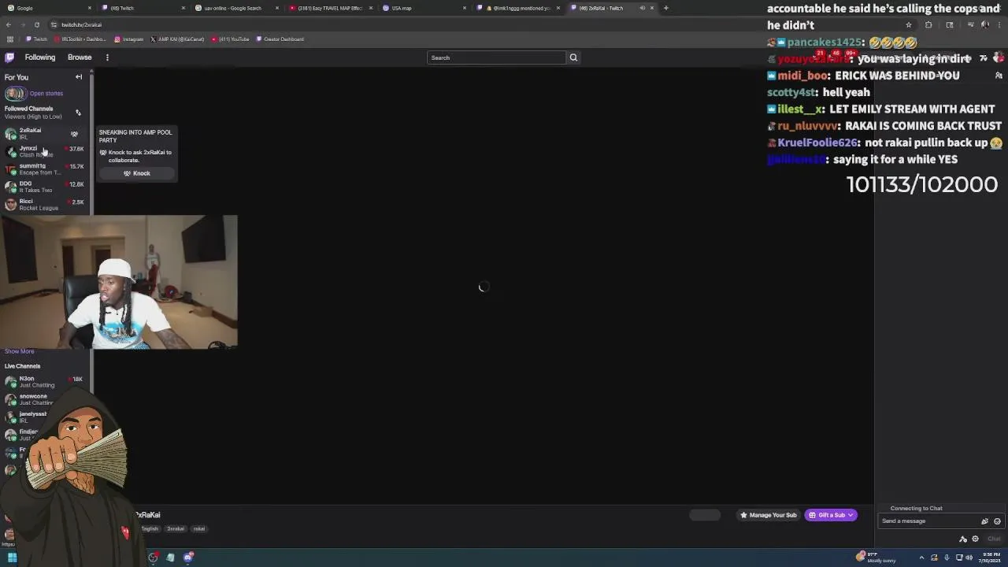Open a new browser tab
Image resolution: width=1008 pixels, height=567 pixels.
666,8
